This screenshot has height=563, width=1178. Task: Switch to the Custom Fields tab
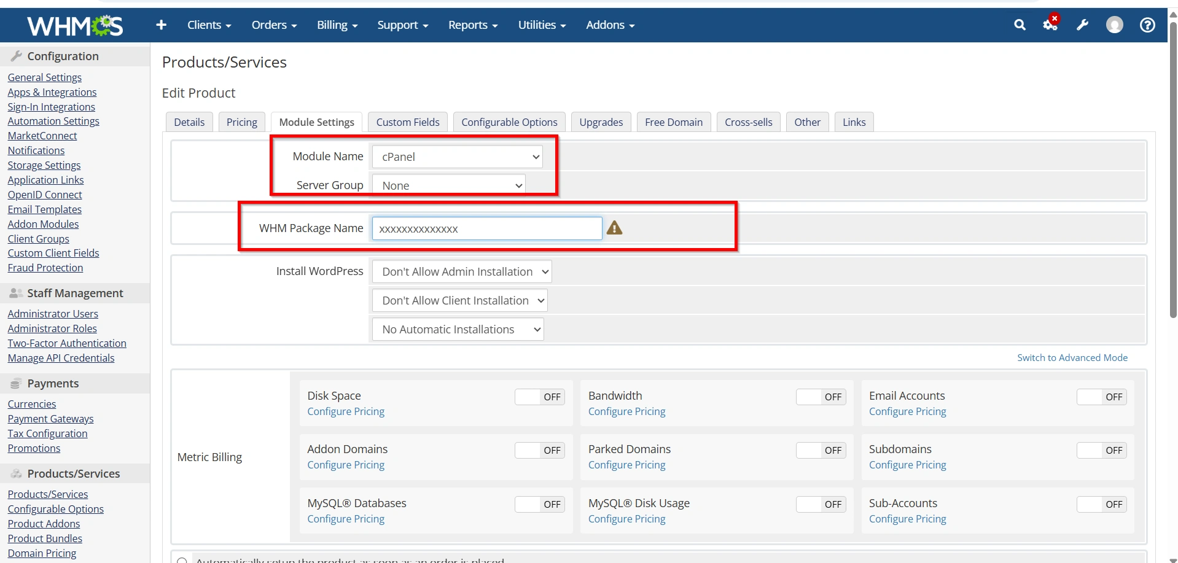click(408, 122)
